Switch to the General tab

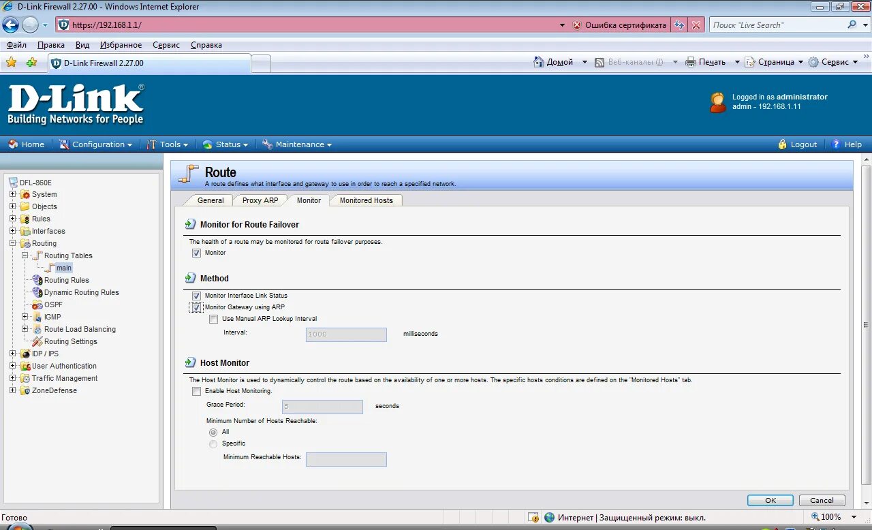(x=211, y=200)
